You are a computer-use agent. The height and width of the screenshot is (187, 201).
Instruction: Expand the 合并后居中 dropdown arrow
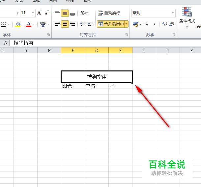point(127,24)
